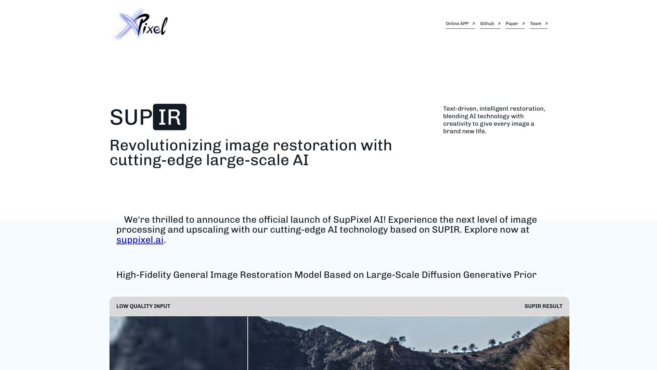Click the external-link arrow next to Team

tap(546, 24)
